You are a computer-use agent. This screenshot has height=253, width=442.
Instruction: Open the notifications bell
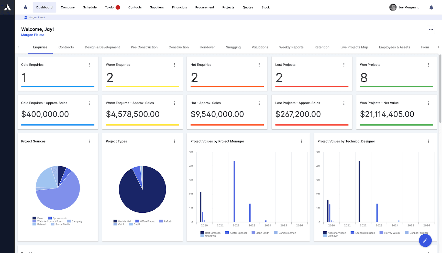pyautogui.click(x=431, y=7)
